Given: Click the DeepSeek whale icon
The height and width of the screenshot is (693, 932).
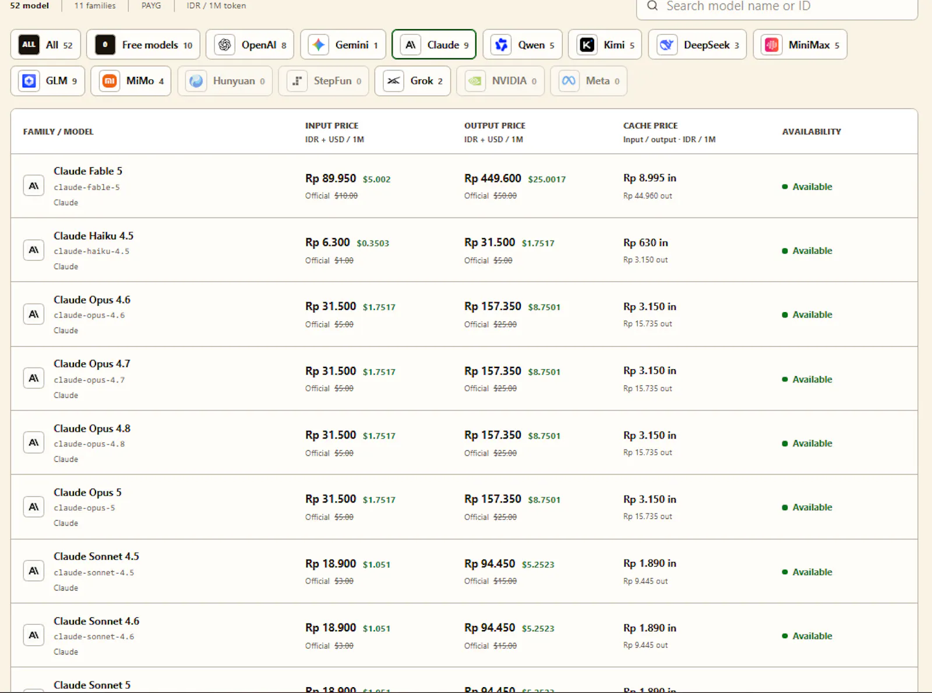Looking at the screenshot, I should pos(667,45).
